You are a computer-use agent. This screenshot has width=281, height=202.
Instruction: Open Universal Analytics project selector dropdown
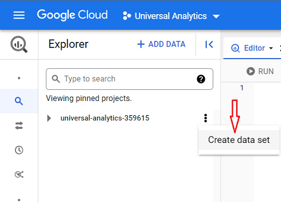[171, 16]
